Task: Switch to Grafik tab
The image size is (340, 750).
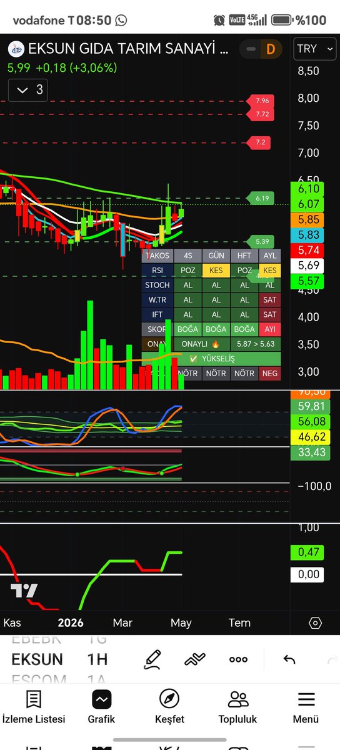Action: pyautogui.click(x=101, y=707)
